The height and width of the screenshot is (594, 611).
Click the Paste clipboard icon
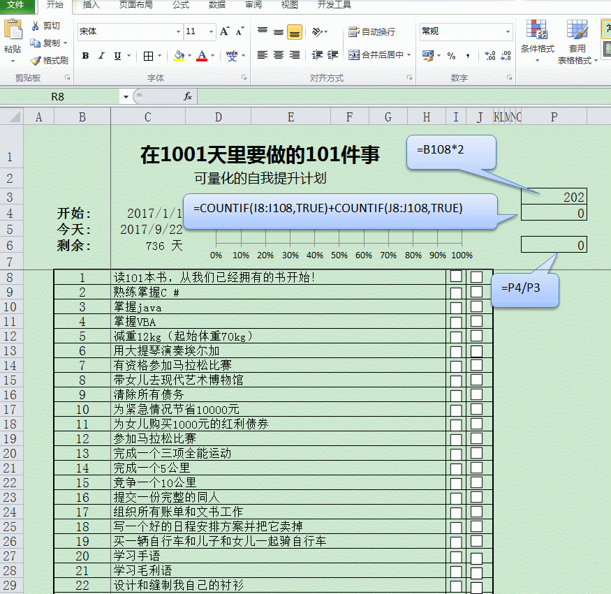pyautogui.click(x=13, y=31)
